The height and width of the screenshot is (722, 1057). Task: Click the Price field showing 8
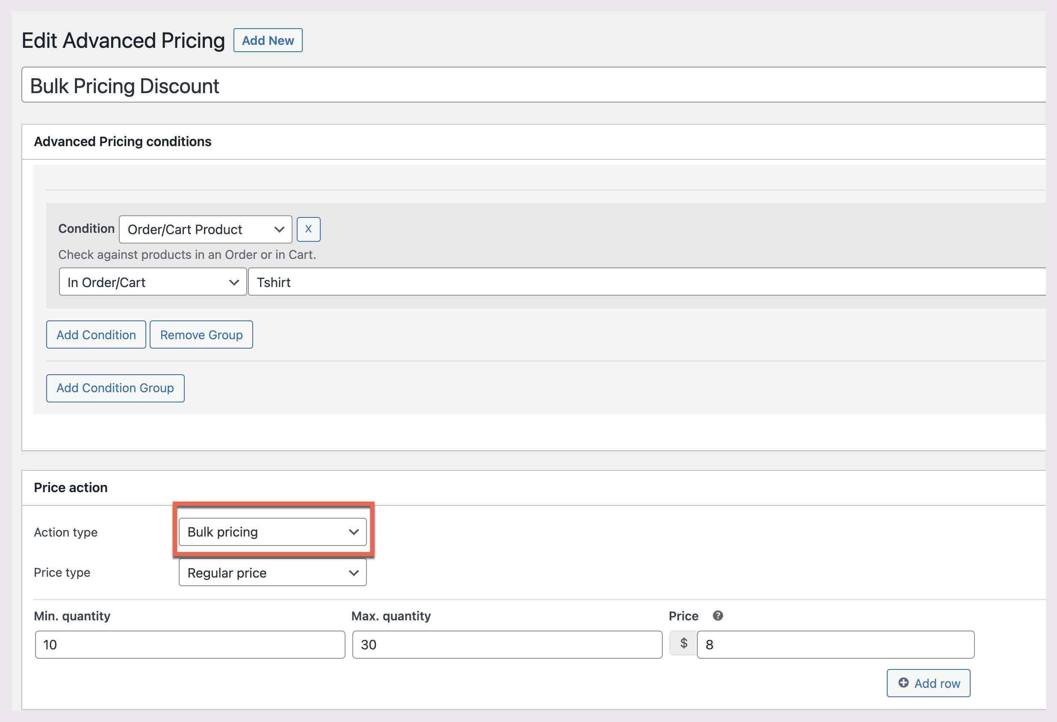[x=835, y=644]
